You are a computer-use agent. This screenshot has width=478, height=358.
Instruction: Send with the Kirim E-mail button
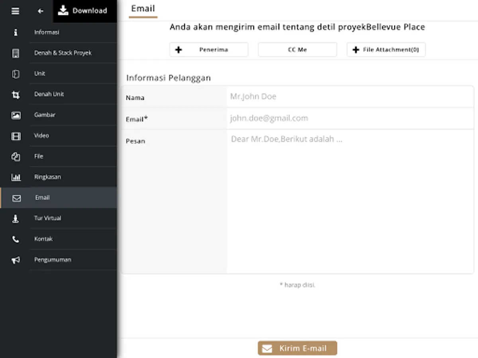pyautogui.click(x=297, y=348)
